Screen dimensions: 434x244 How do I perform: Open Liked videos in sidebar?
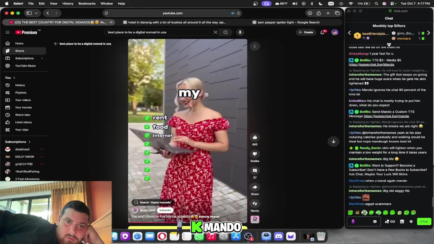(x=24, y=122)
